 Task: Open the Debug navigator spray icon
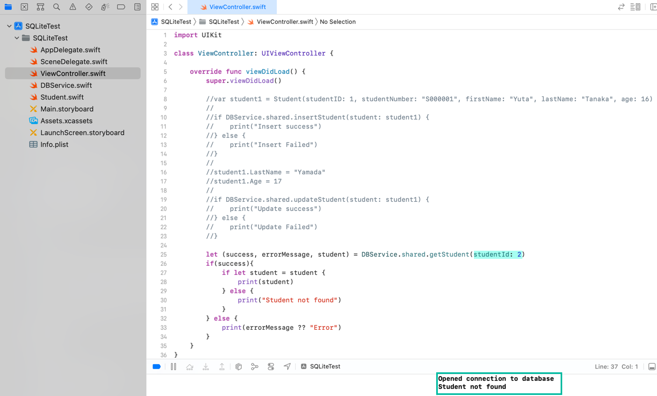tap(105, 7)
